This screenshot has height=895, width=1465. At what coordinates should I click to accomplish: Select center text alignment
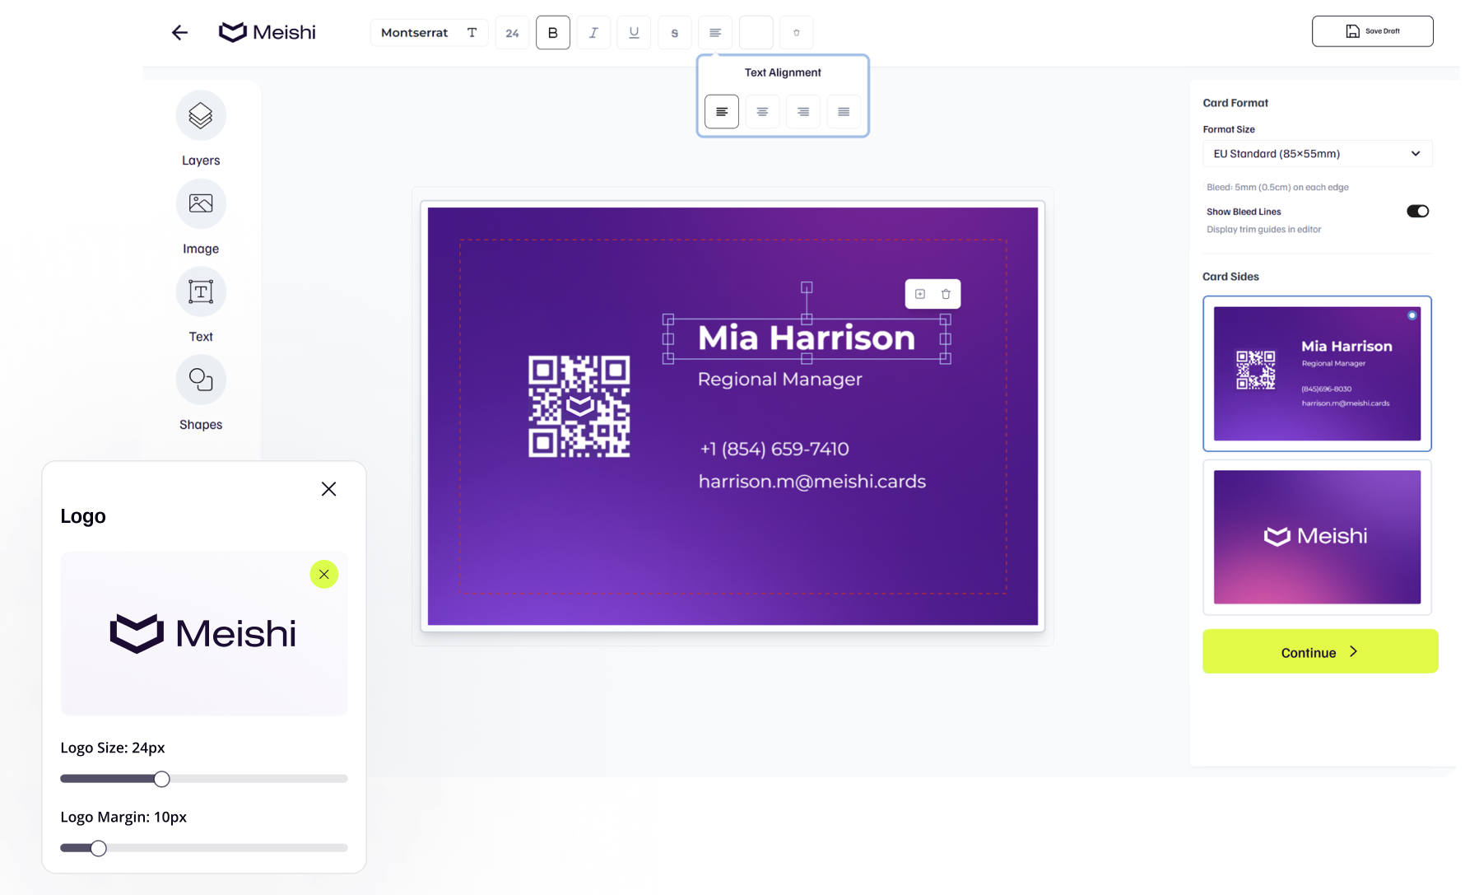coord(761,111)
